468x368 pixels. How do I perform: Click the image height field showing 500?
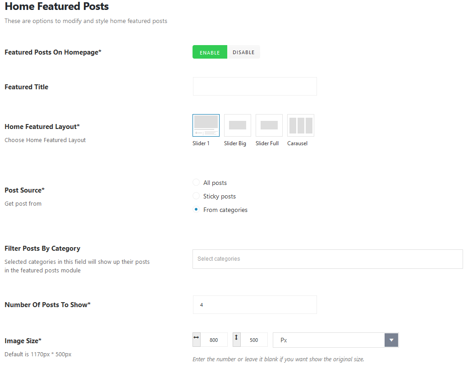254,340
